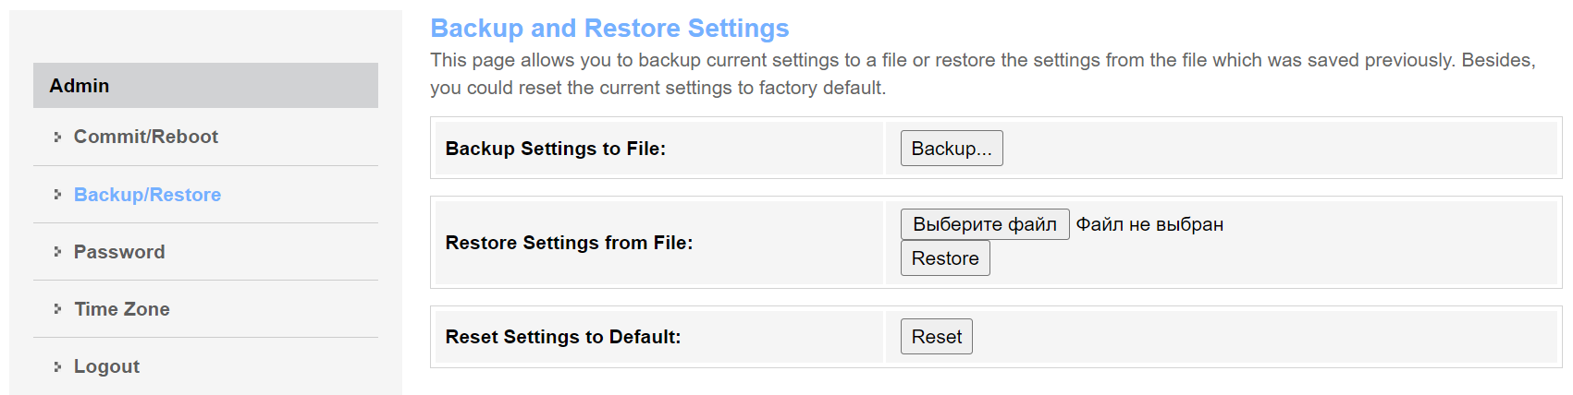The width and height of the screenshot is (1573, 395).
Task: Select the Backup/Restore menu entry
Action: click(x=147, y=195)
